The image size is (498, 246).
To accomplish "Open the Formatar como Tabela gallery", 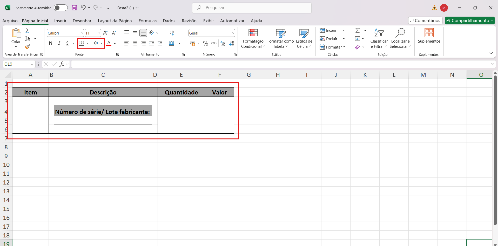I will click(281, 39).
